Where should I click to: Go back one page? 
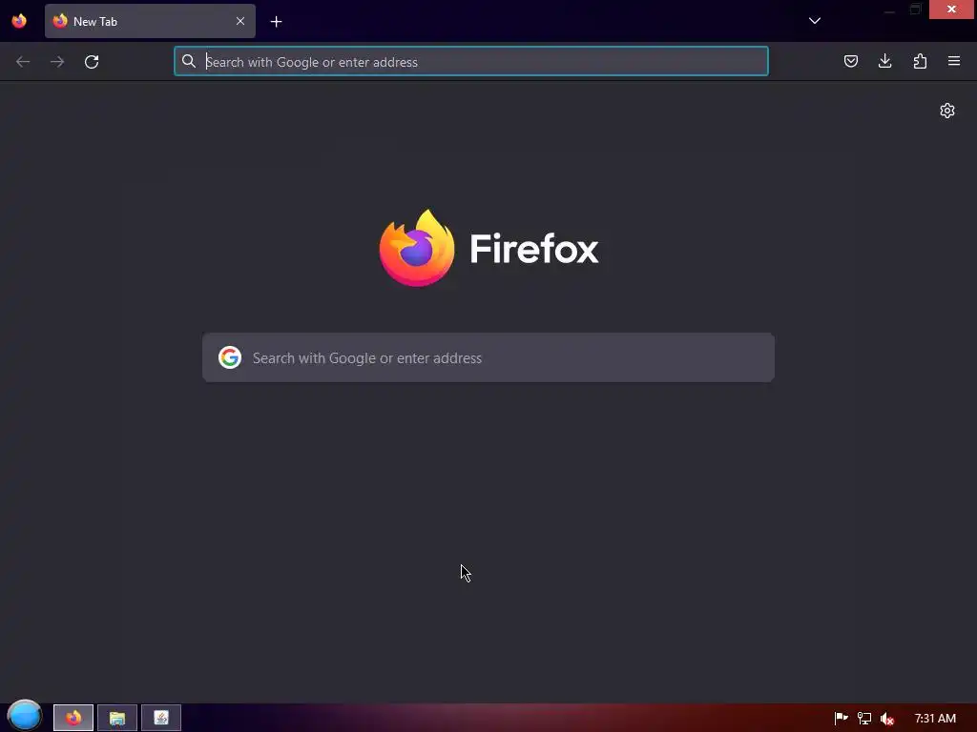[x=23, y=62]
